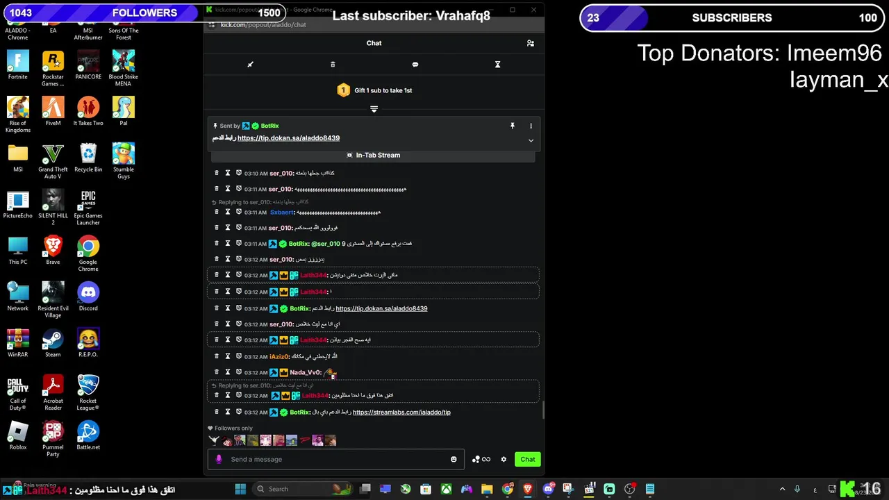Select the Discord desktop icon
Viewport: 889px width, 500px height.
pyautogui.click(x=88, y=297)
